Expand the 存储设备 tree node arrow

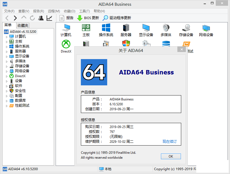coord(7,66)
